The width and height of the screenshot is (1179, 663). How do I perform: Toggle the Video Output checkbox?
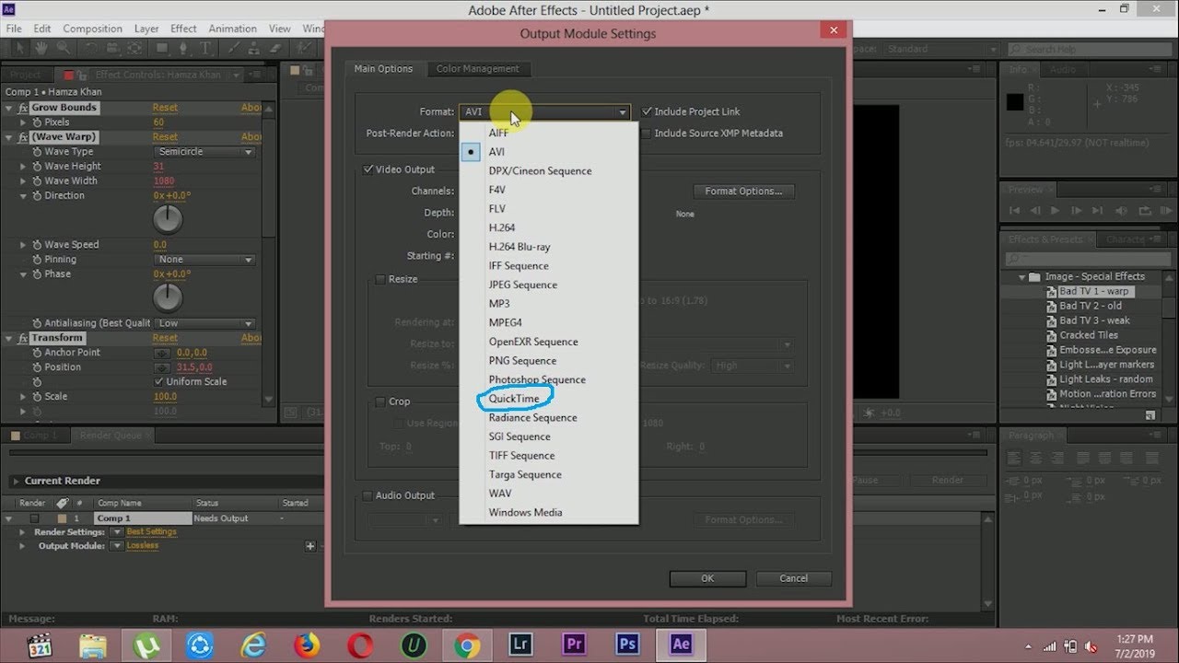click(368, 169)
